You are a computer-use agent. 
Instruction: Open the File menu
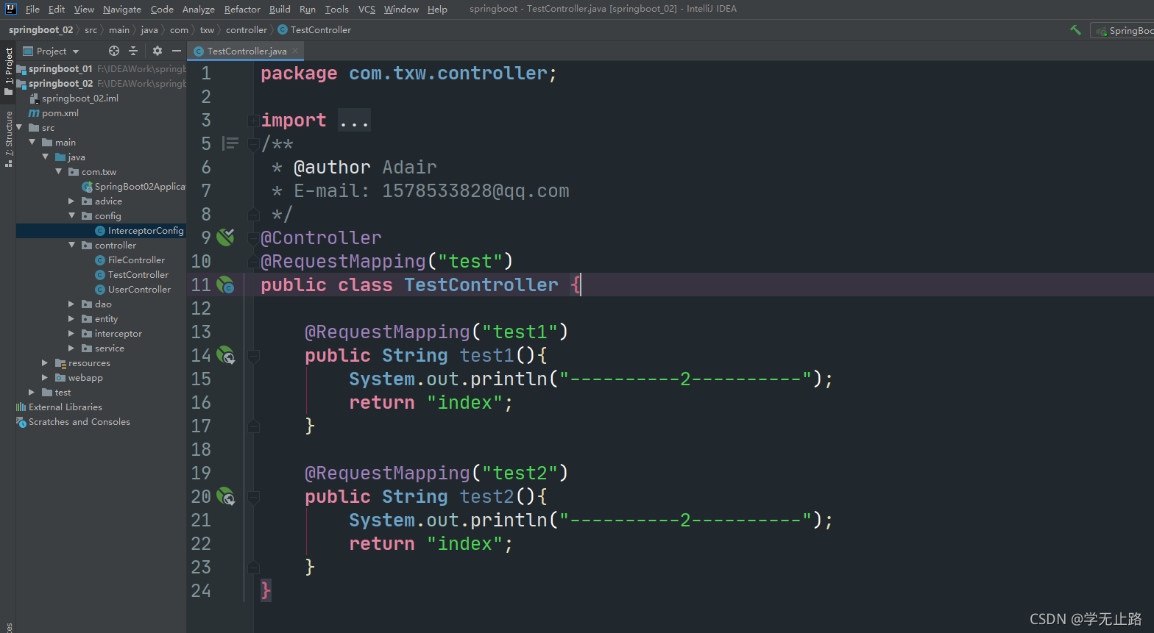pos(32,9)
